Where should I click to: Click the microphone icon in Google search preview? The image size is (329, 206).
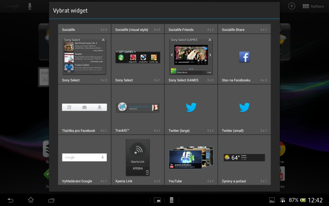coord(102,157)
